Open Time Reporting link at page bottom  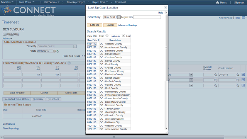(10, 129)
